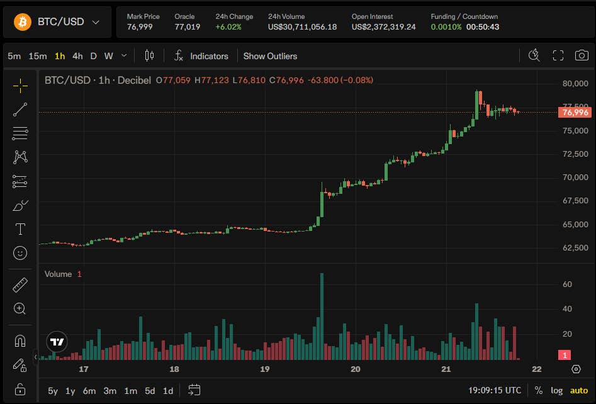Set date range to 5d

(150, 391)
